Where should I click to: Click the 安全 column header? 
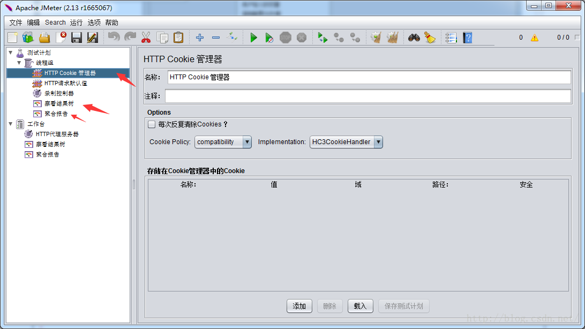pos(526,185)
